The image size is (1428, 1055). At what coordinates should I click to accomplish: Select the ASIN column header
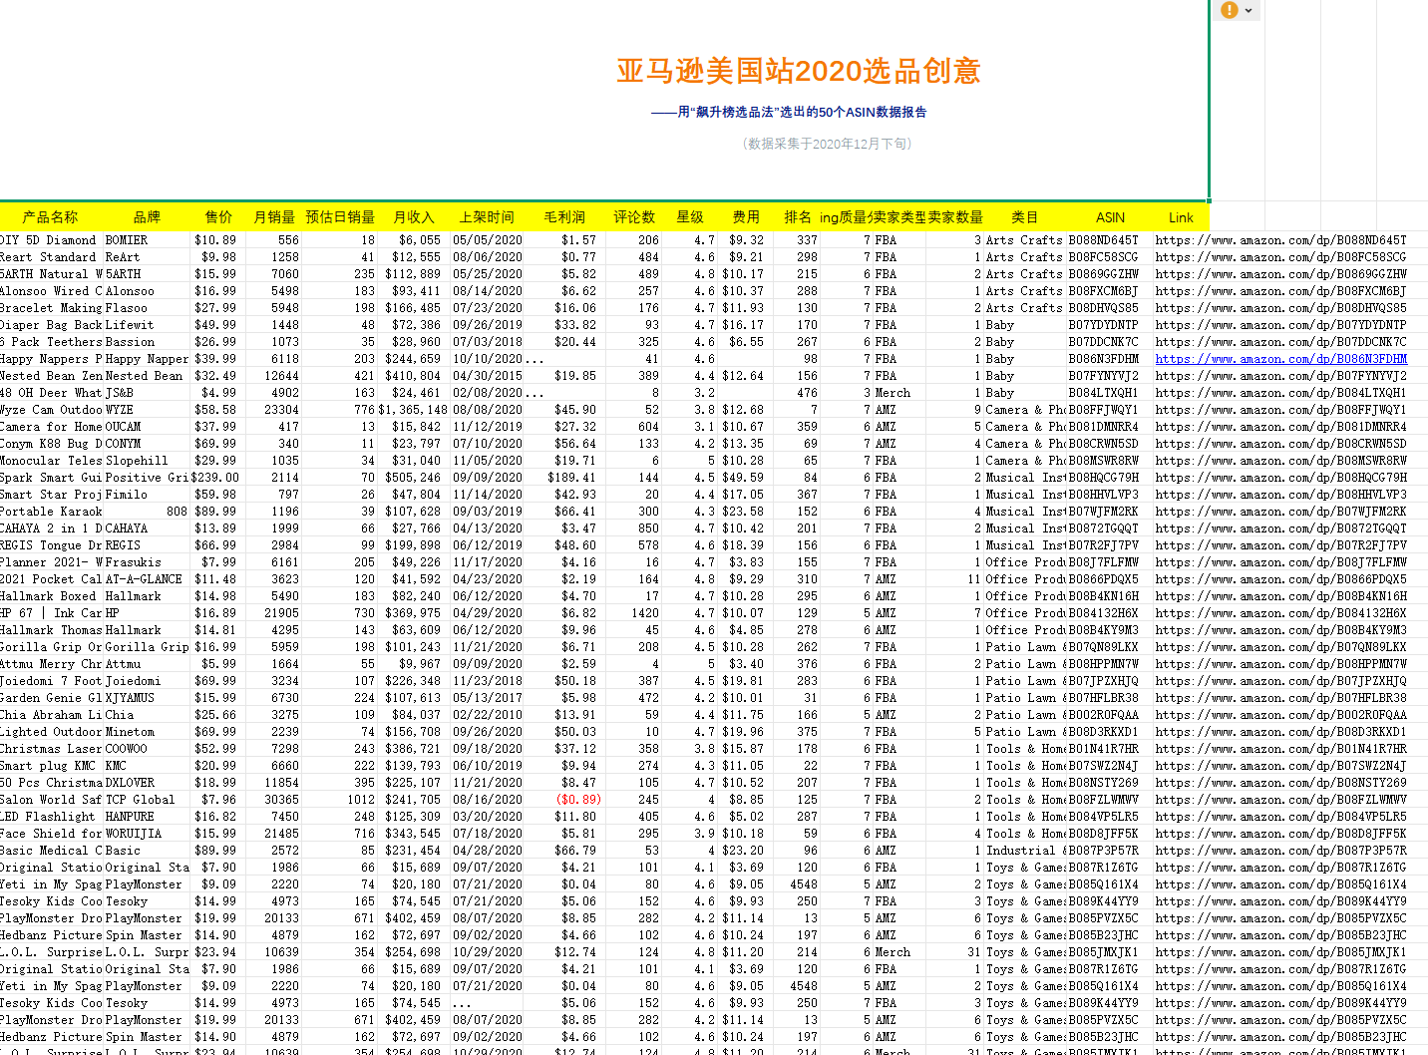pos(1110,217)
